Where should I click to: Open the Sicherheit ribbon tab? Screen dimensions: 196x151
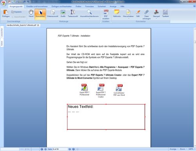tap(102, 6)
